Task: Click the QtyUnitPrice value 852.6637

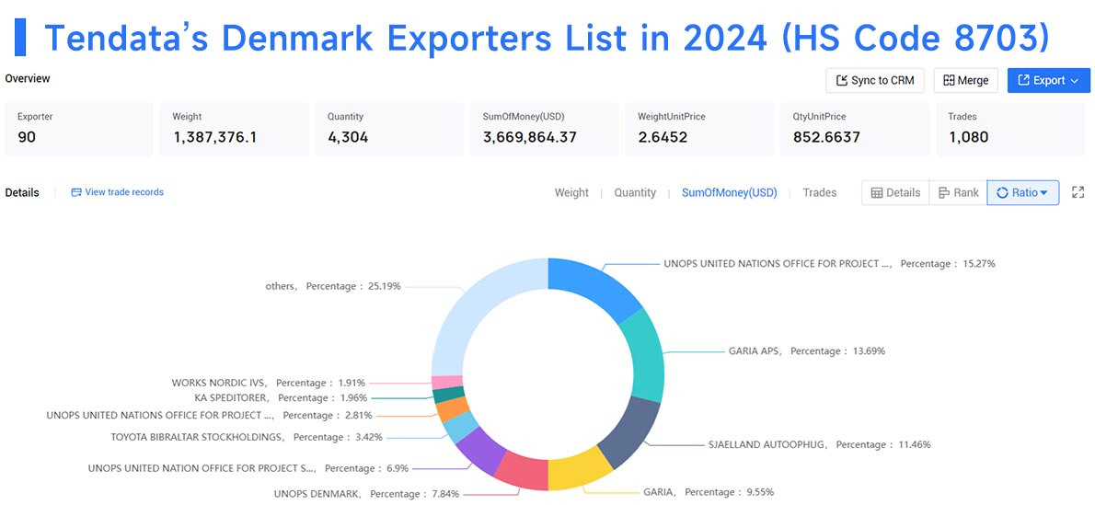Action: tap(825, 138)
